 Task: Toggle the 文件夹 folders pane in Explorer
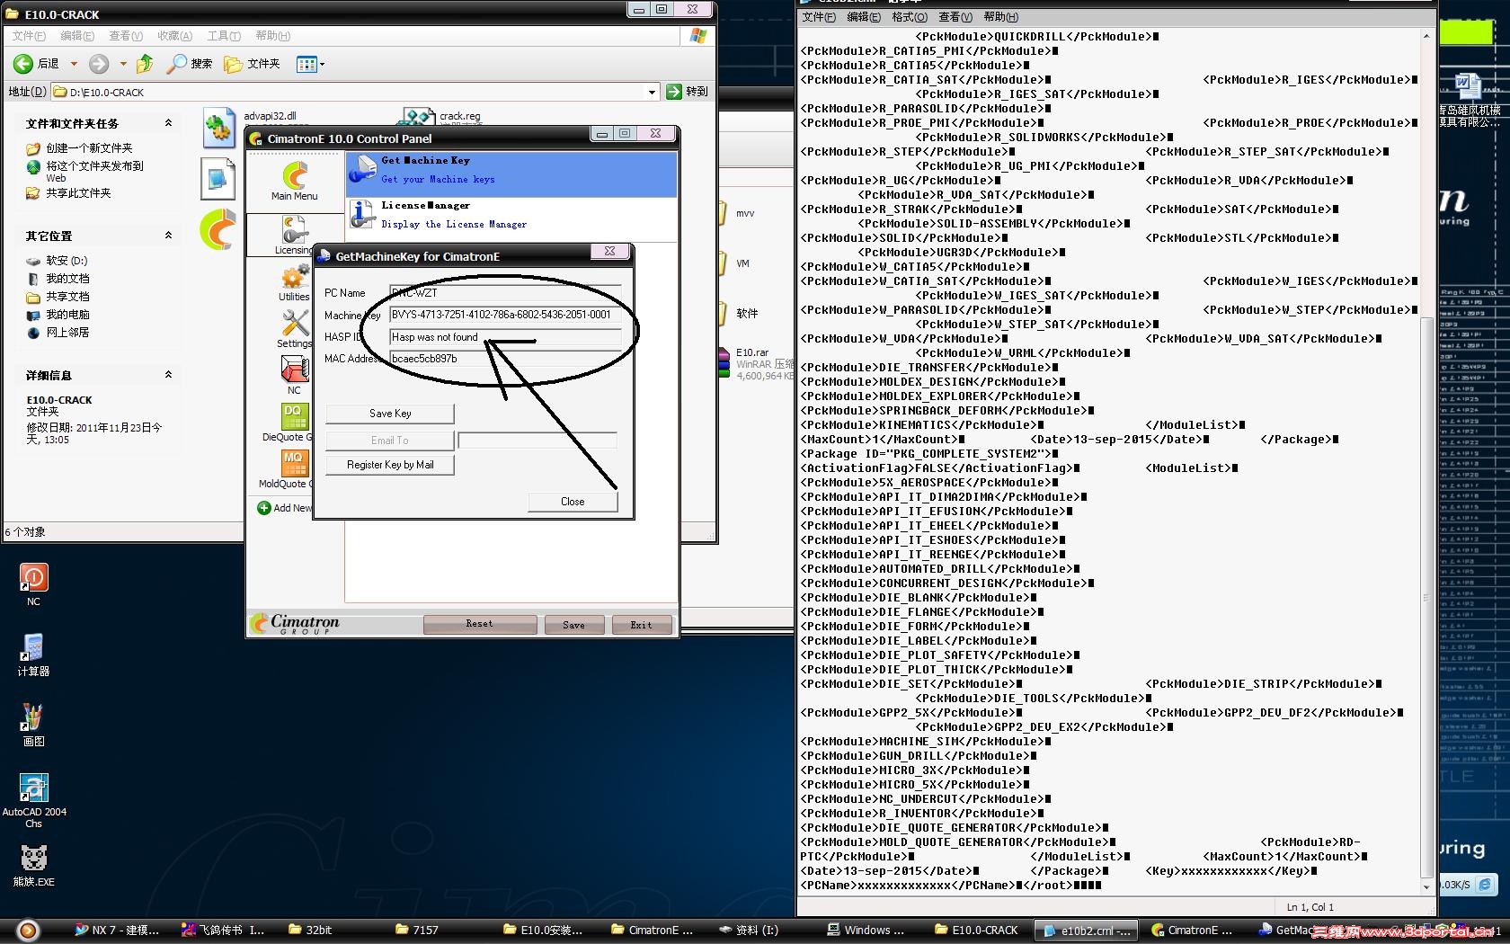pyautogui.click(x=253, y=64)
